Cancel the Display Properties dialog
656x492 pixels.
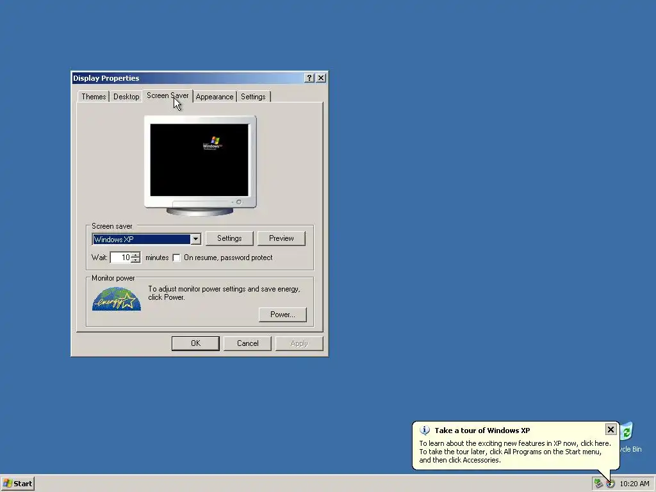coord(247,343)
